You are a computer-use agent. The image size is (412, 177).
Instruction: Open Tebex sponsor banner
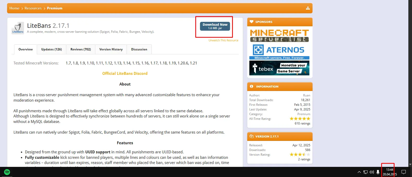coord(279,68)
